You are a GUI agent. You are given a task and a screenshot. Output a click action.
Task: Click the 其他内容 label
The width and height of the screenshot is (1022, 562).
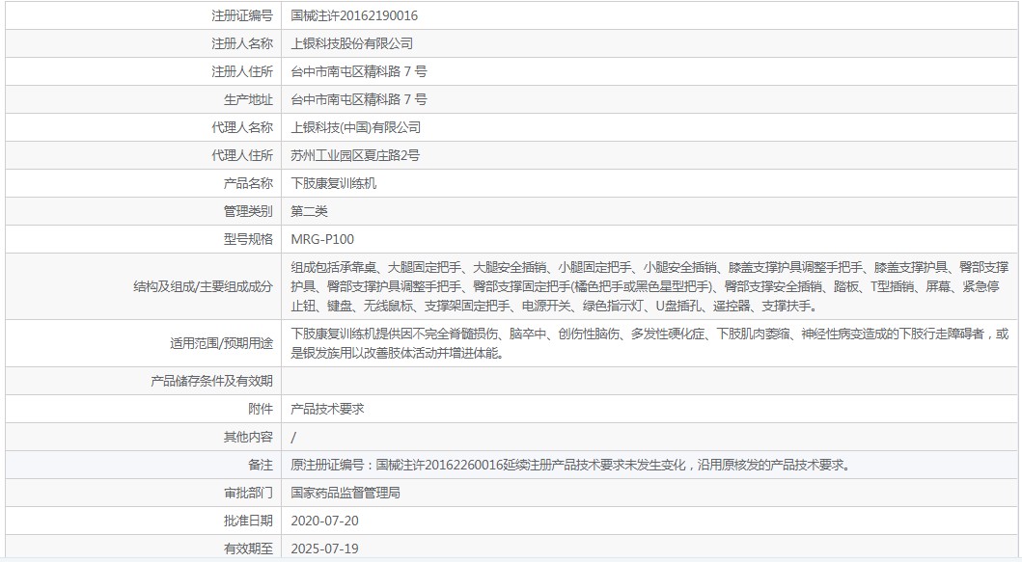tap(248, 437)
